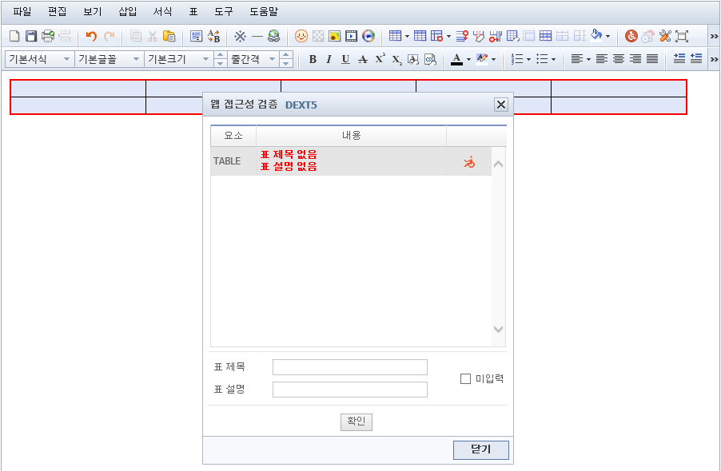Run accessibility check from wheelchair icon
Viewport: 721px width, 471px height.
(x=631, y=36)
